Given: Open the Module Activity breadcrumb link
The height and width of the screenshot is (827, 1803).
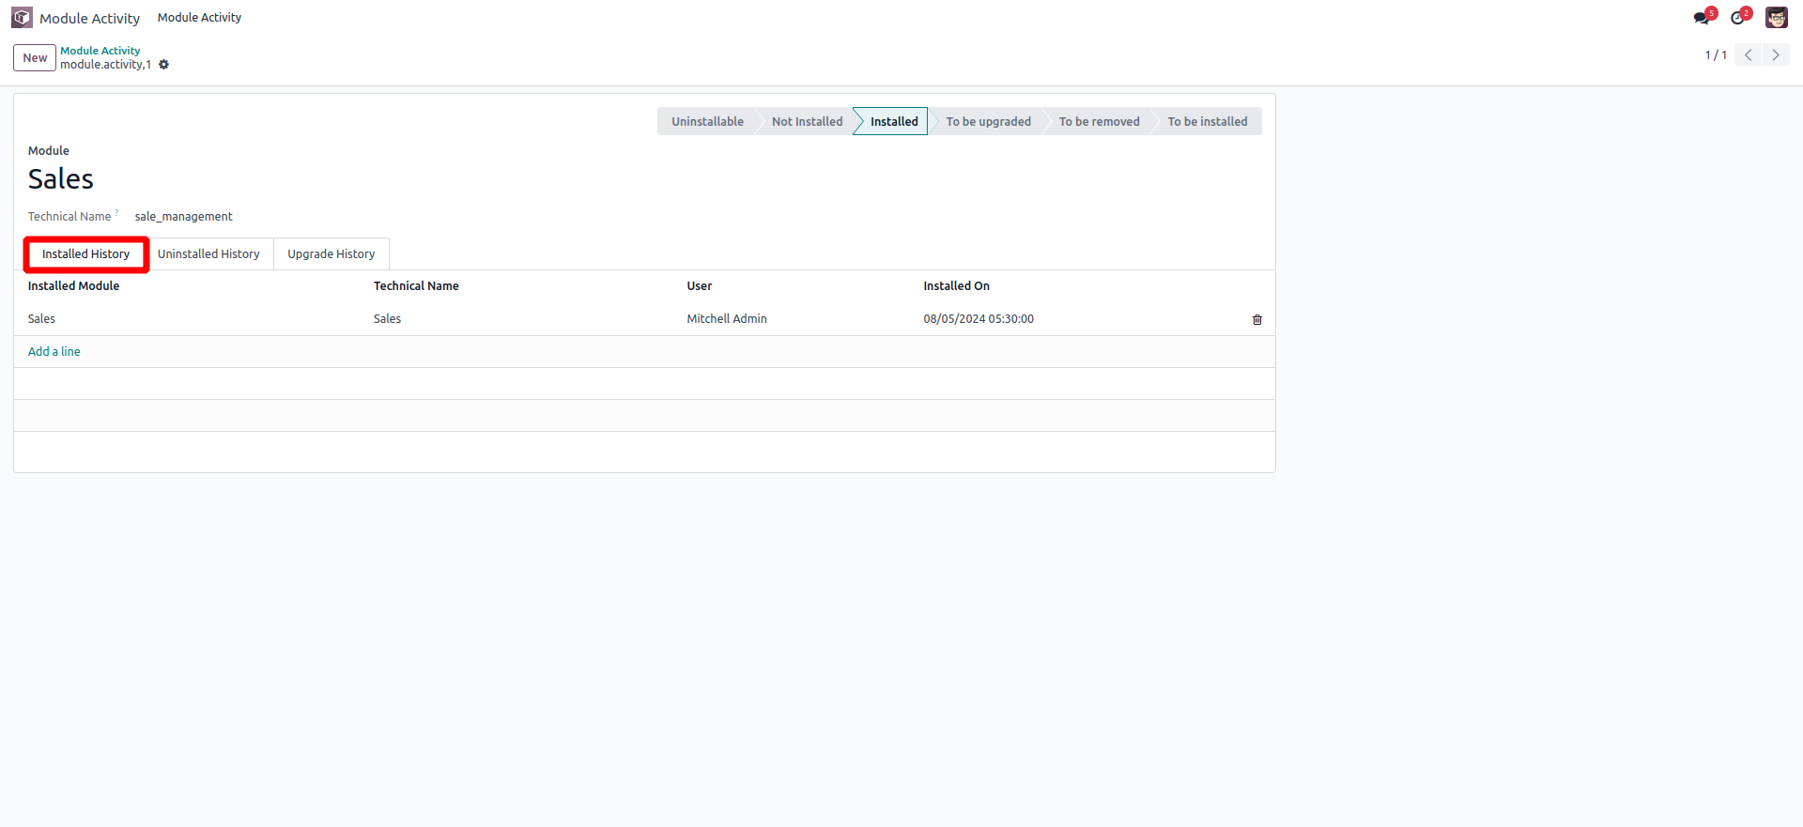Looking at the screenshot, I should (100, 51).
